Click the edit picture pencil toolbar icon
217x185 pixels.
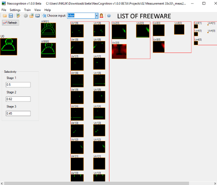point(18,16)
